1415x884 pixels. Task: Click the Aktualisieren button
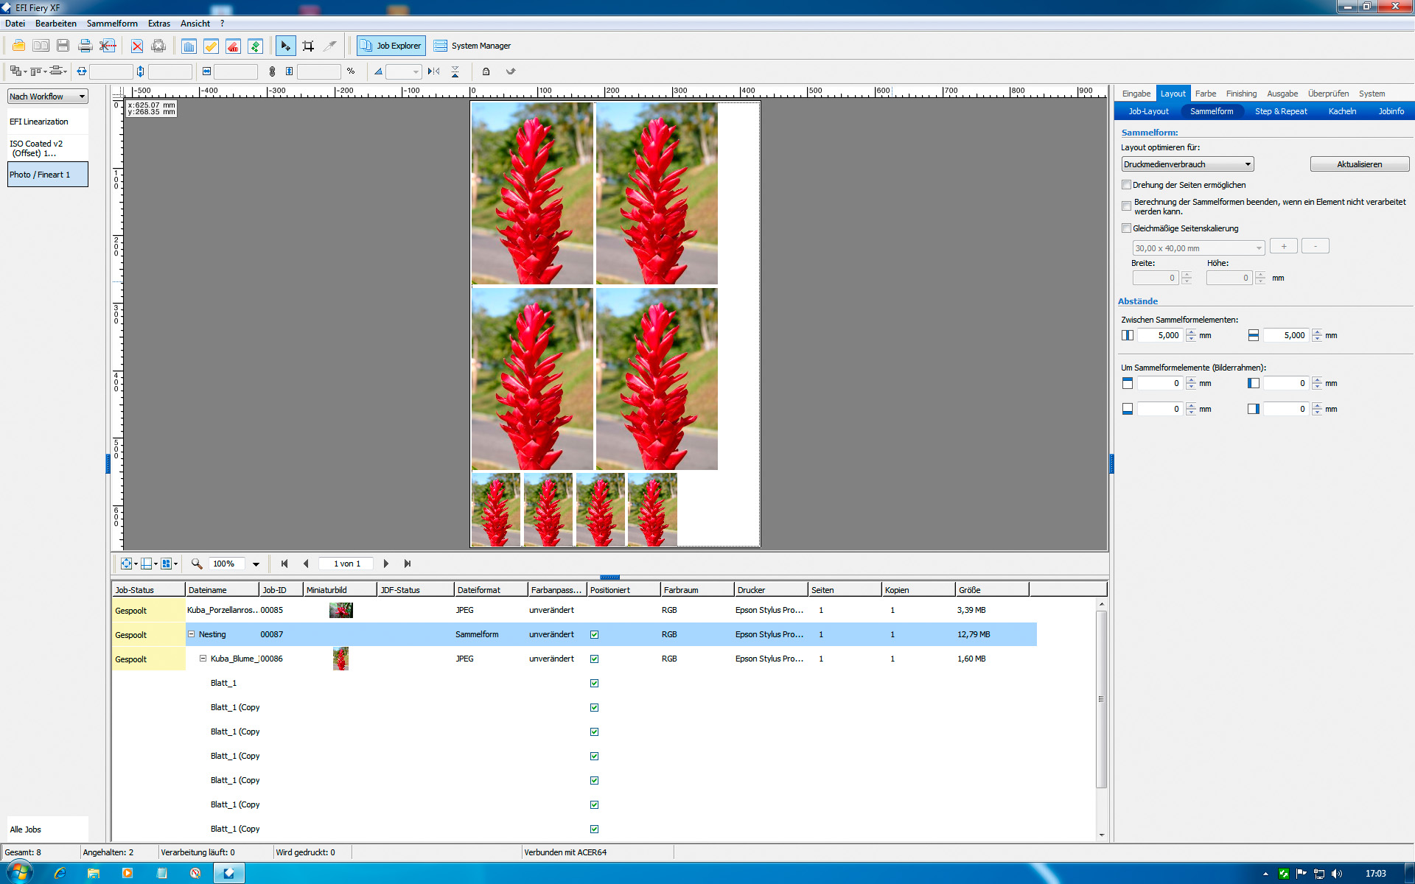click(1359, 164)
